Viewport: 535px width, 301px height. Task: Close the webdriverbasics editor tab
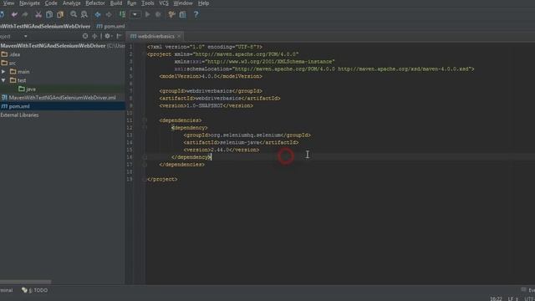[179, 36]
